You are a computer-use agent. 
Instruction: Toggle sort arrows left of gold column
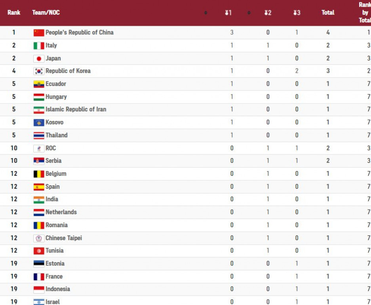(205, 13)
